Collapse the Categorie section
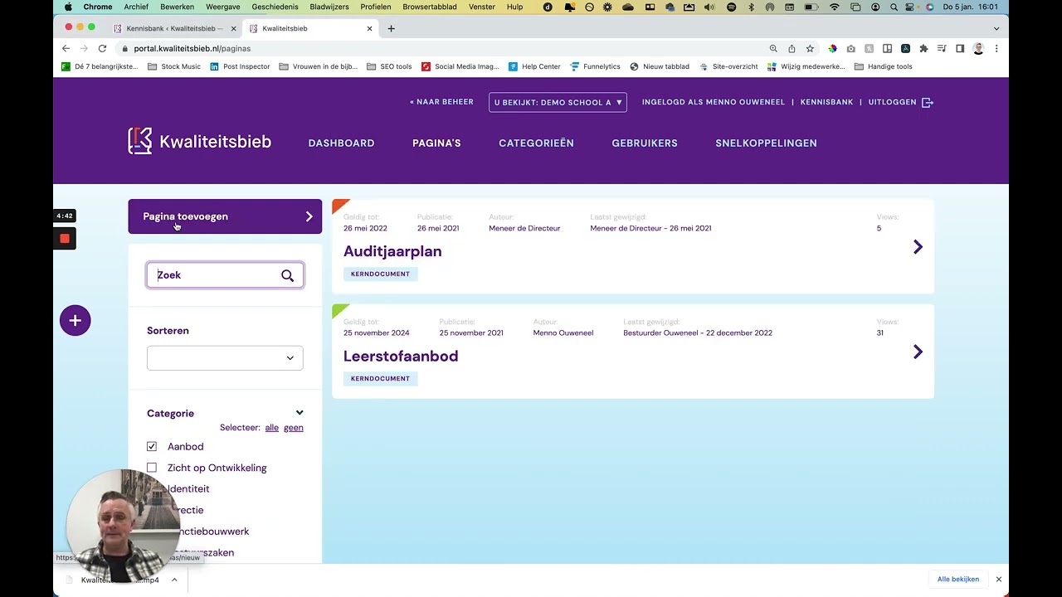Screen dimensions: 1062x597 [x=300, y=413]
